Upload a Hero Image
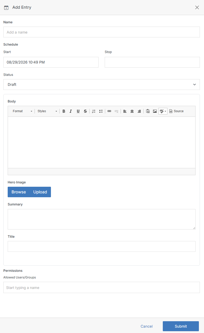 (40, 192)
